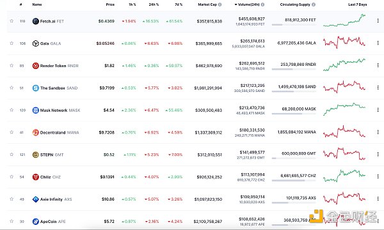The height and width of the screenshot is (230, 384).
Task: Open the three-dot menu for Mask Network row
Action: click(x=378, y=110)
